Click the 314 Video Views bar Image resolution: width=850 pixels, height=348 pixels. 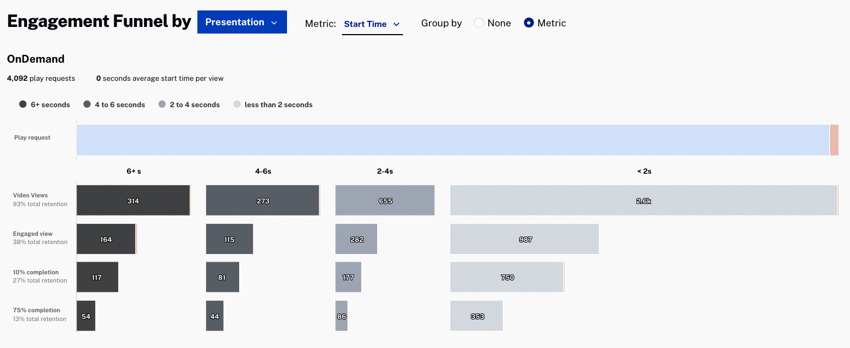tap(133, 200)
